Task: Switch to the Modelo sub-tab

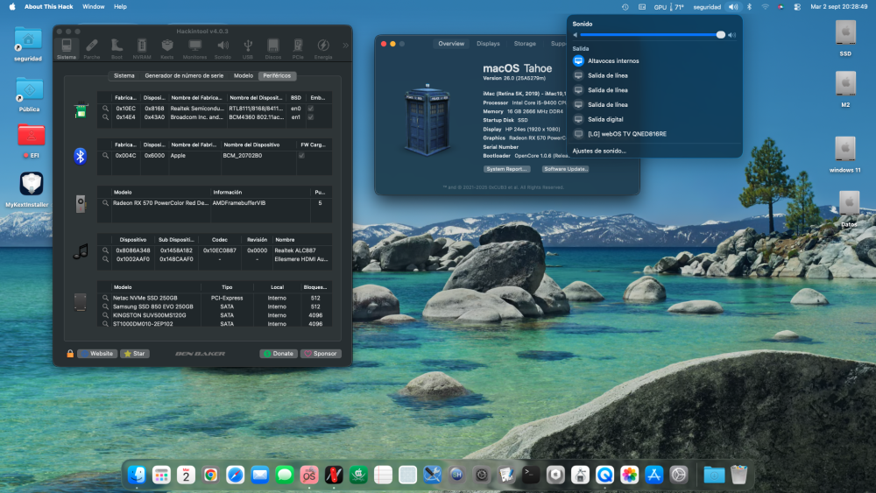Action: (x=243, y=75)
